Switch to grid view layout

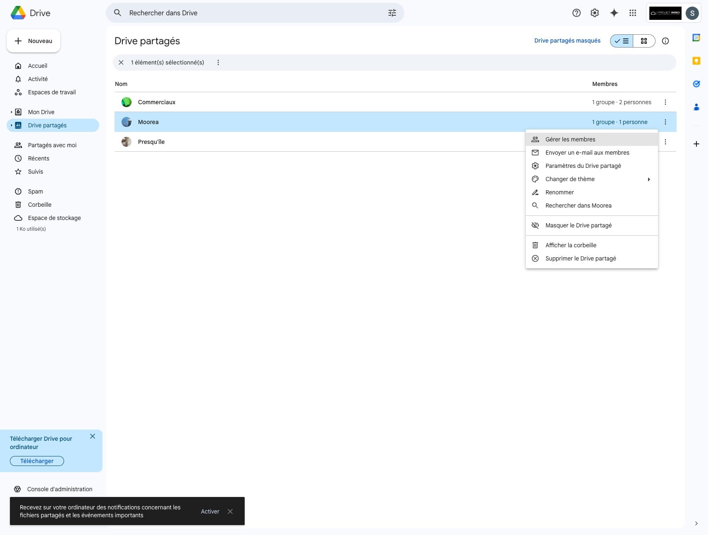coord(644,41)
